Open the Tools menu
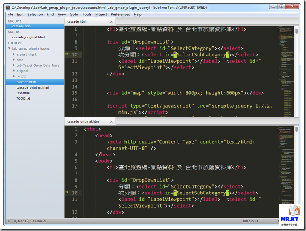Screen dimensions: 306x231 pos(87,14)
